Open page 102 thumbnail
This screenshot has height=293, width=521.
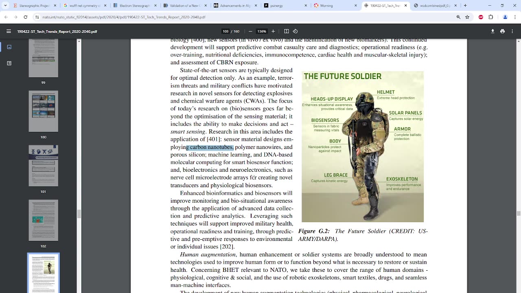[43, 220]
